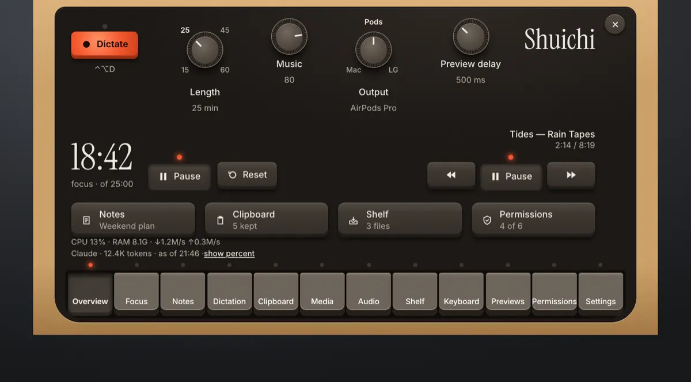Select the LG output label
The width and height of the screenshot is (691, 382).
click(393, 70)
